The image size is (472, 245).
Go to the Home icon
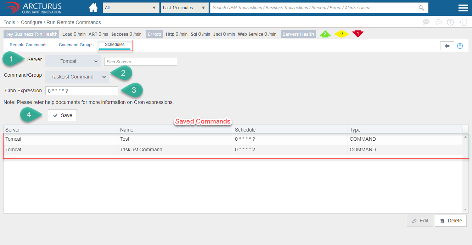click(93, 8)
